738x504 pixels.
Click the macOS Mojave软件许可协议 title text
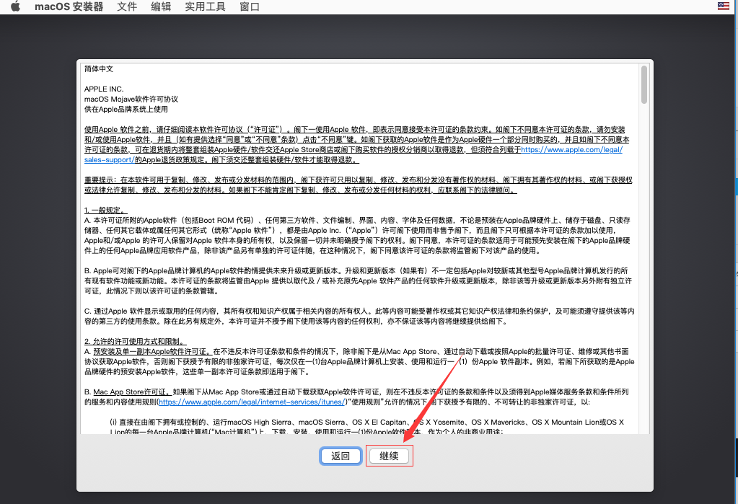(131, 99)
